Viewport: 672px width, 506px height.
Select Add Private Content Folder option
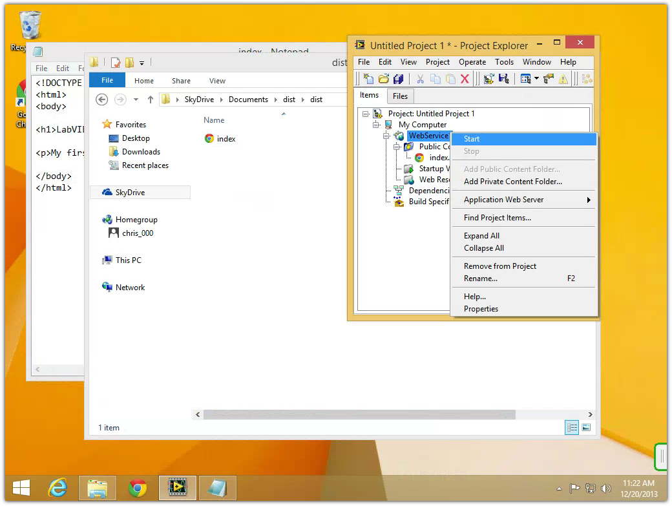point(513,182)
